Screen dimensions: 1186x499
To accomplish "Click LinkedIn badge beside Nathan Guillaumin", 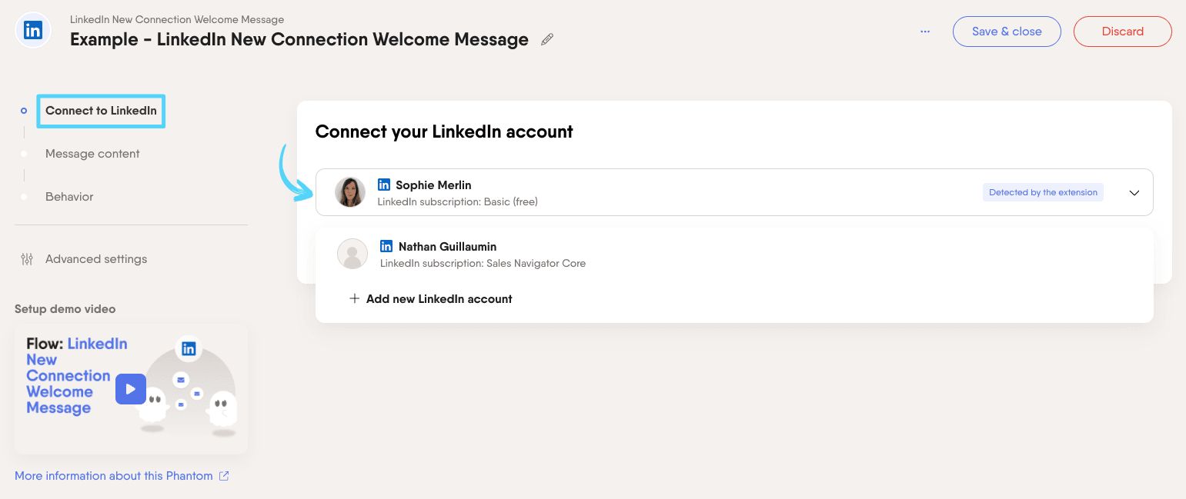I will point(386,246).
